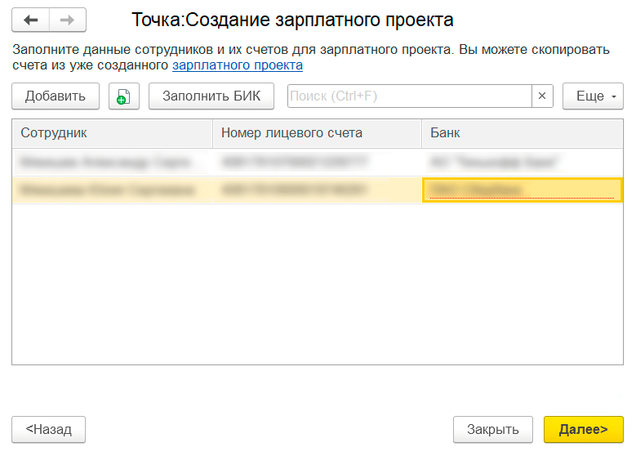Open the зарплатного проекта link

237,65
